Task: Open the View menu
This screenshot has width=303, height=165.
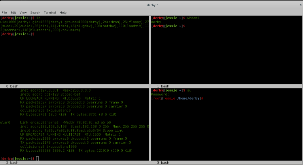Action: coord(23,13)
